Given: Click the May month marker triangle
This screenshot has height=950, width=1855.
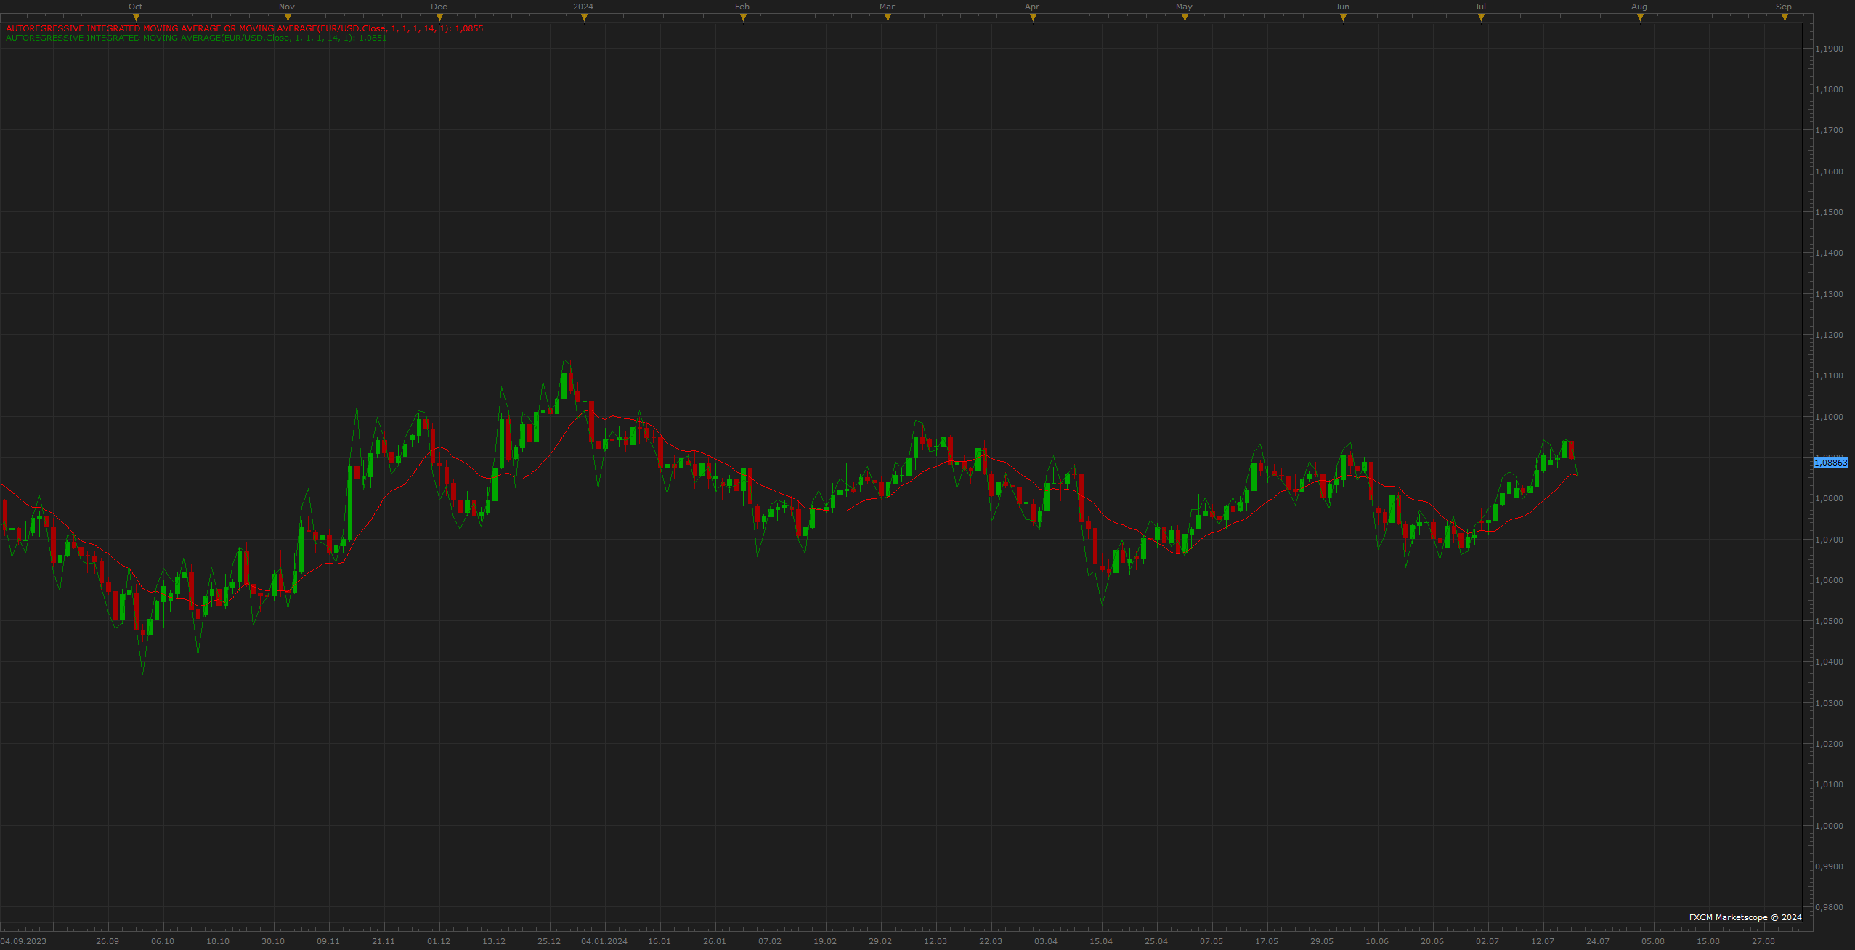Looking at the screenshot, I should click(1185, 17).
